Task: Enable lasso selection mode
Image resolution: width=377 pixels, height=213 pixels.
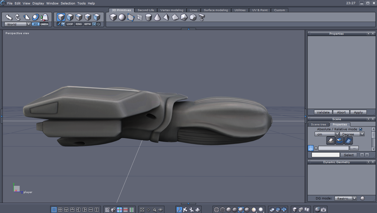Action: 98,24
